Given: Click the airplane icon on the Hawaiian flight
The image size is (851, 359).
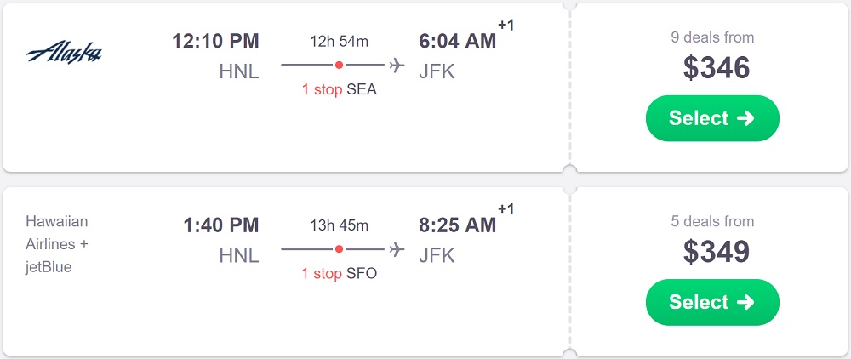Looking at the screenshot, I should coord(397,248).
